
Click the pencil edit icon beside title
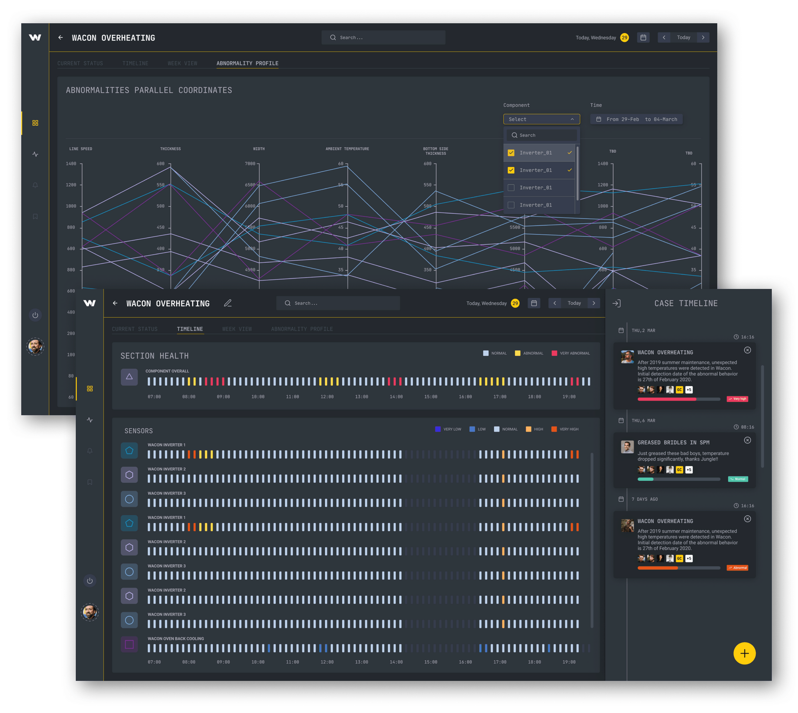(x=228, y=303)
